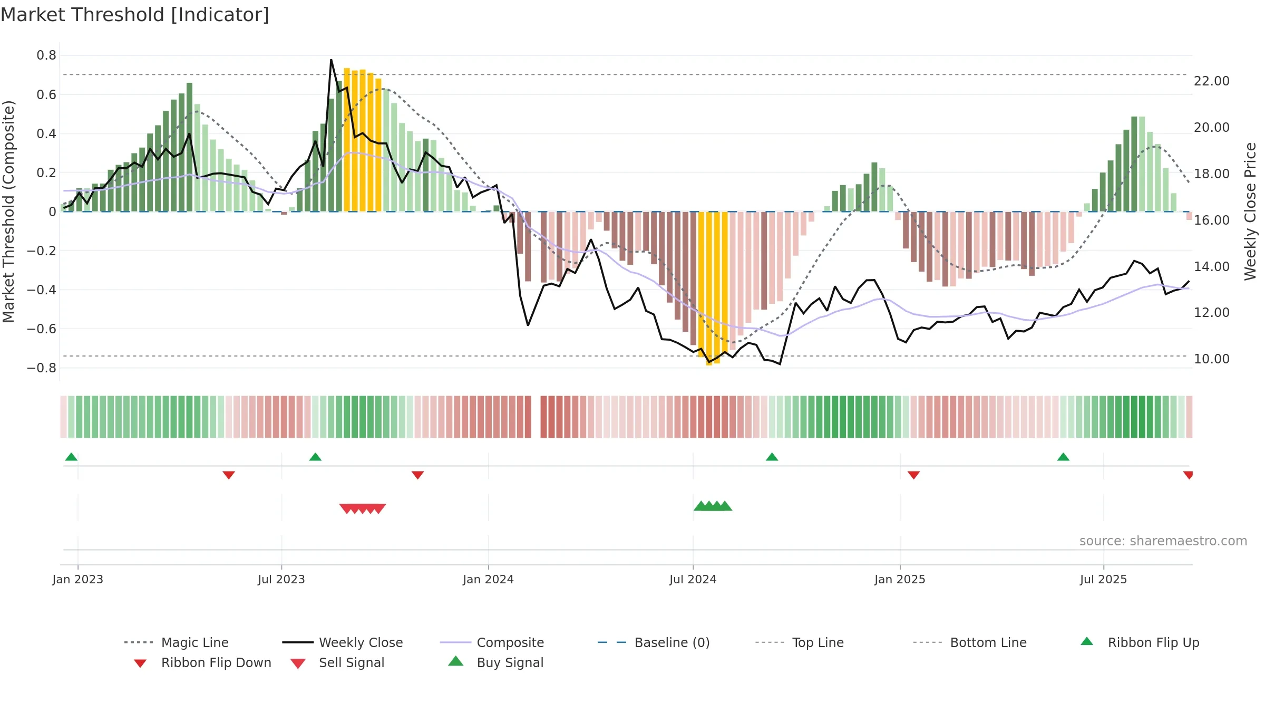The width and height of the screenshot is (1265, 712).
Task: Click the ribbon flip down marker after Jan 2025
Action: coord(913,475)
